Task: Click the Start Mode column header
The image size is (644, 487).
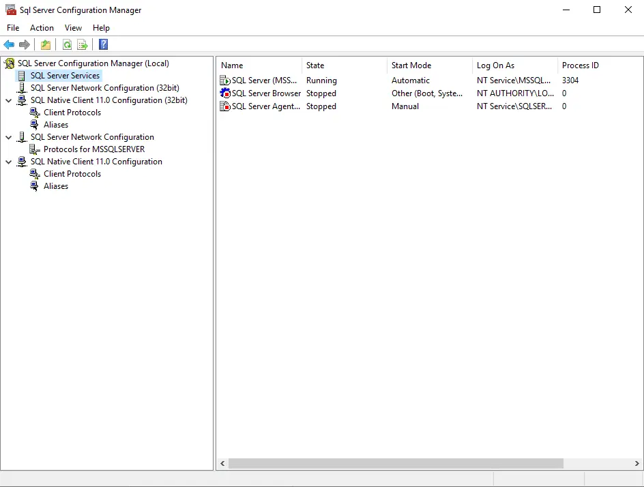Action: pos(430,65)
